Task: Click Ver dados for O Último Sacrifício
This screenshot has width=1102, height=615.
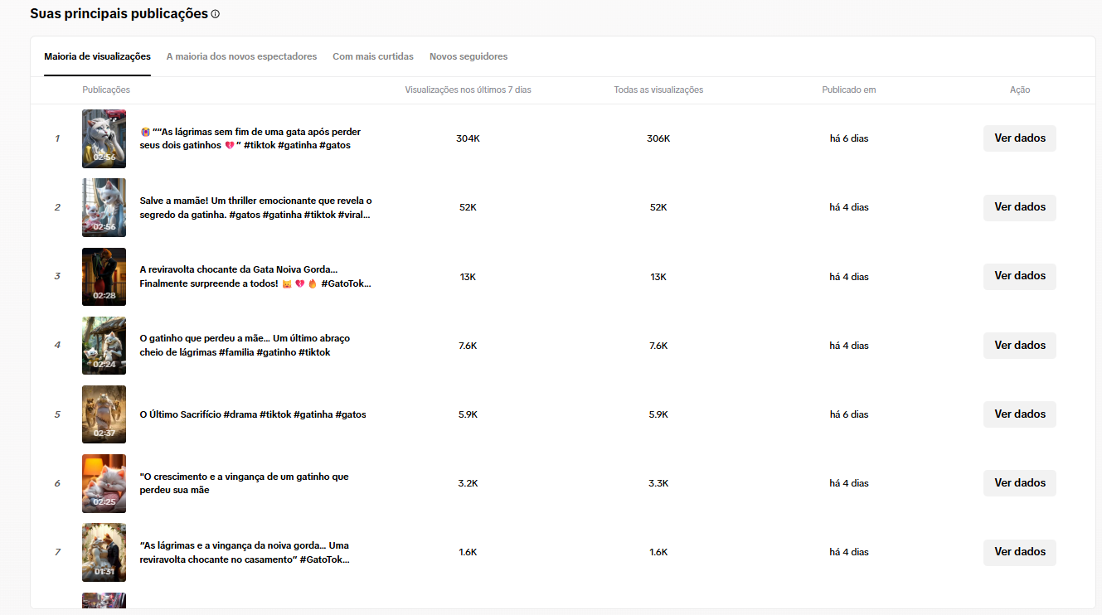Action: (x=1020, y=414)
